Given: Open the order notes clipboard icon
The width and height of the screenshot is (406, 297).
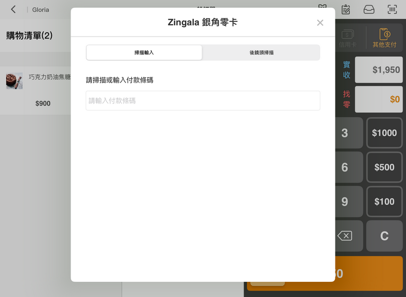Looking at the screenshot, I should point(346,9).
